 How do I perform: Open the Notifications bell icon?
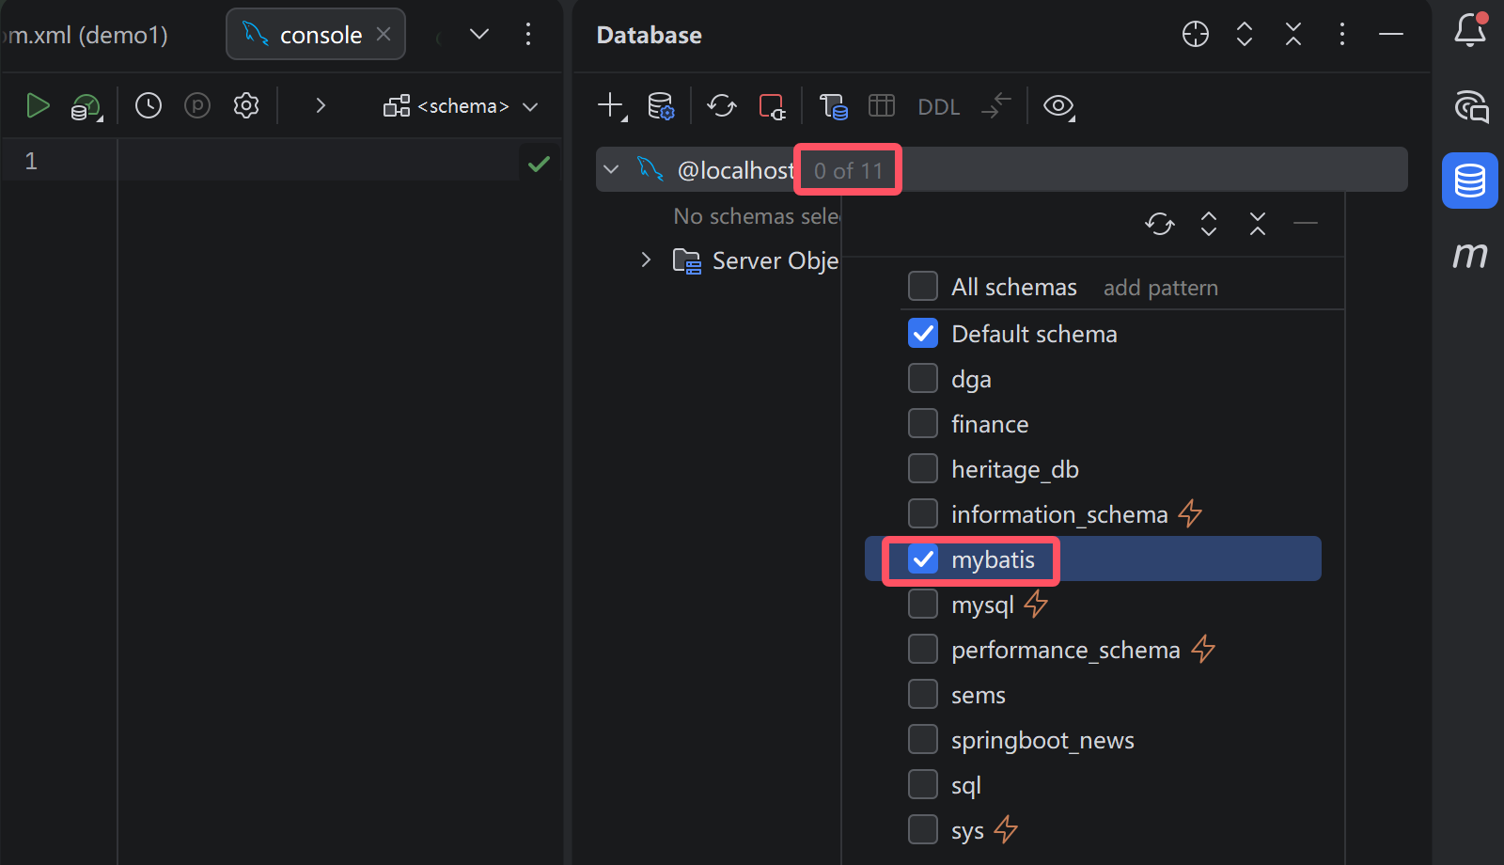[1470, 32]
